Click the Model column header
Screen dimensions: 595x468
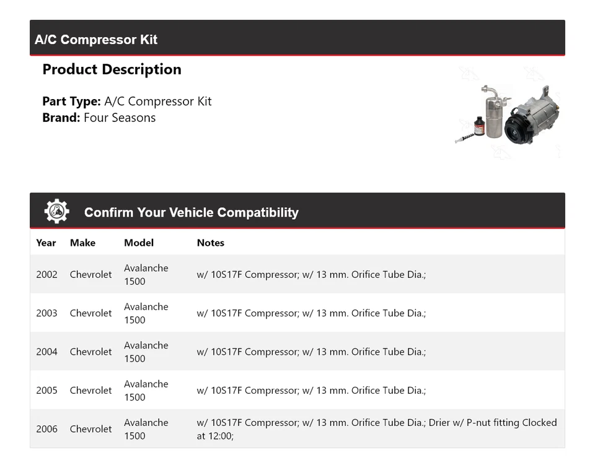point(138,243)
